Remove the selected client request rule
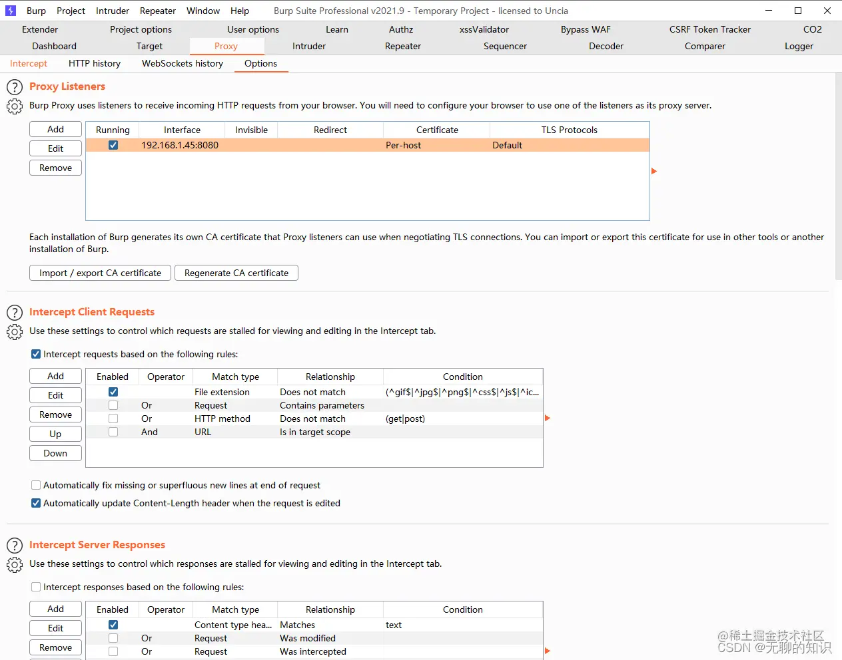Image resolution: width=842 pixels, height=660 pixels. (55, 414)
